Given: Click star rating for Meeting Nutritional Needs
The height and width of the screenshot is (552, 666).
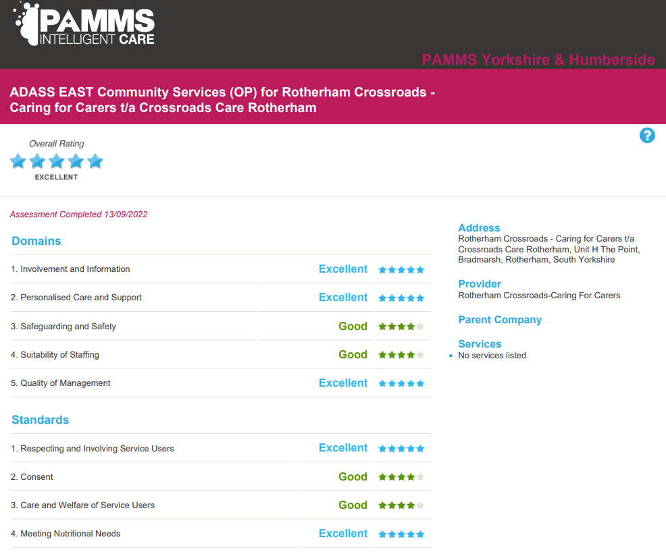Looking at the screenshot, I should [401, 534].
